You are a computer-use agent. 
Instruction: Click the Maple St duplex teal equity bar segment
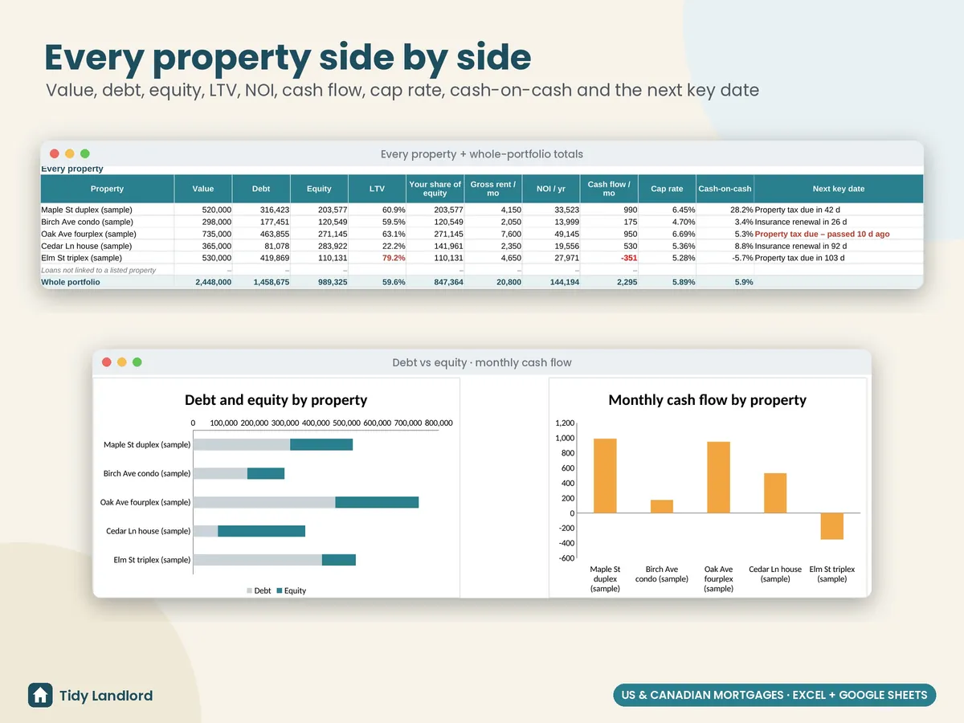coord(321,444)
